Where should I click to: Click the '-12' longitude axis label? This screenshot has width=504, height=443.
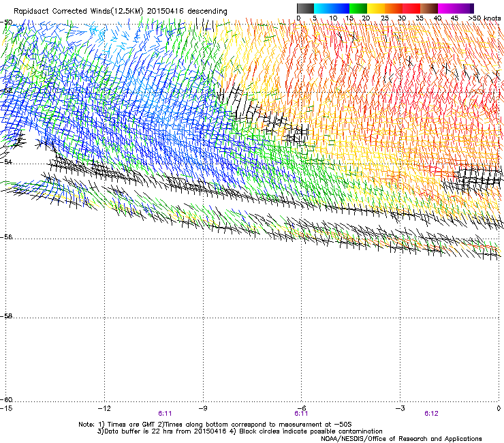104,408
